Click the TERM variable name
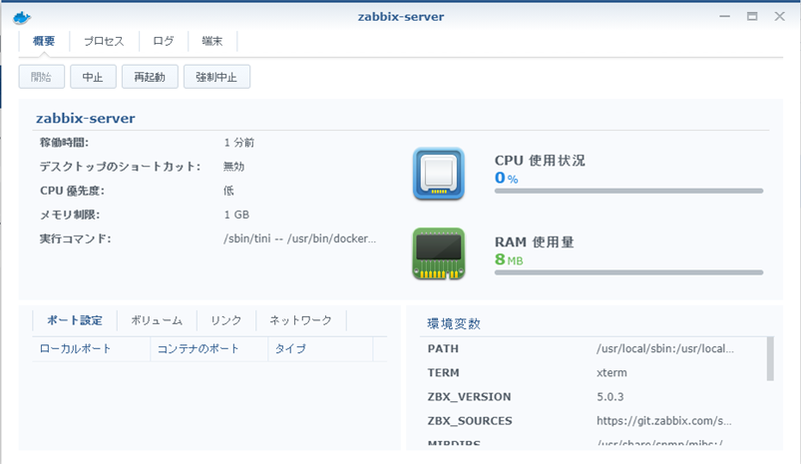 [x=444, y=373]
